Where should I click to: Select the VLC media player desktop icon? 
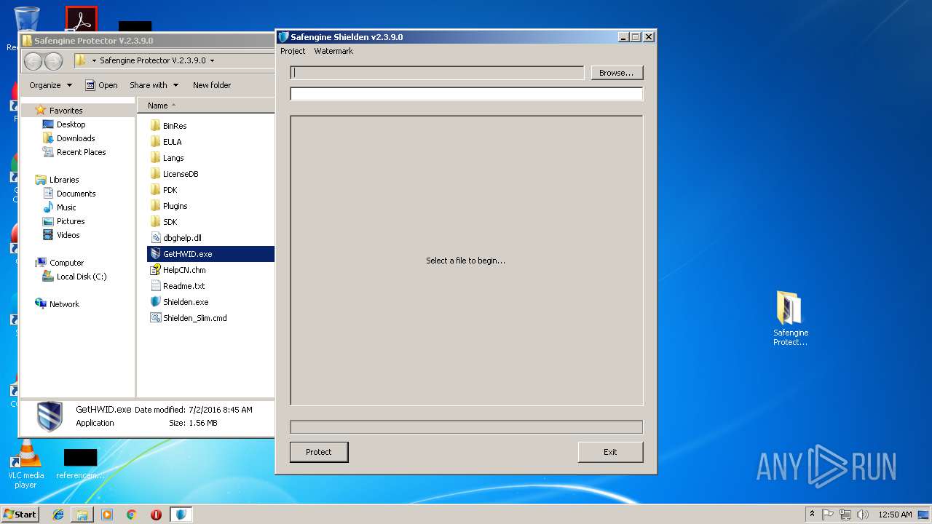click(25, 464)
